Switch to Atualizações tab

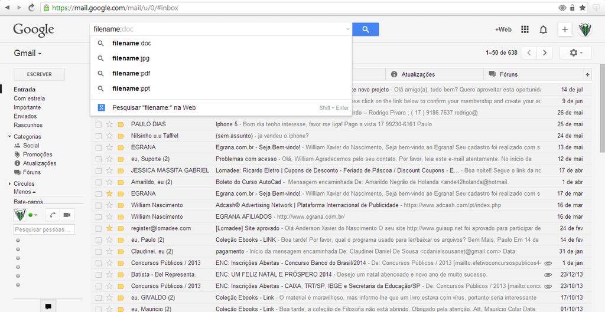[434, 74]
